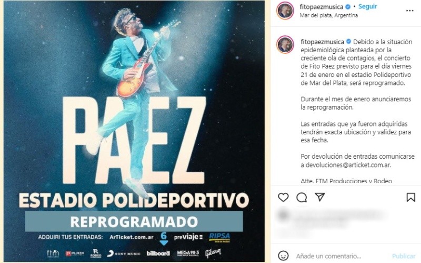Save post with bookmark icon
The image size is (421, 263).
tap(410, 198)
